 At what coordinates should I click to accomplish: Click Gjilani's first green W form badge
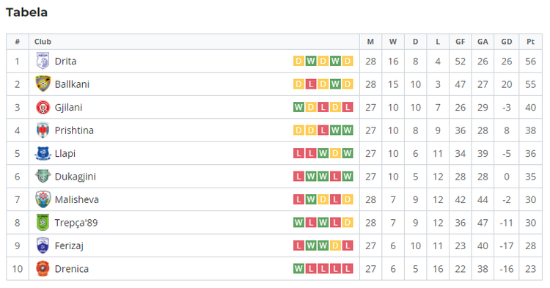pyautogui.click(x=298, y=107)
